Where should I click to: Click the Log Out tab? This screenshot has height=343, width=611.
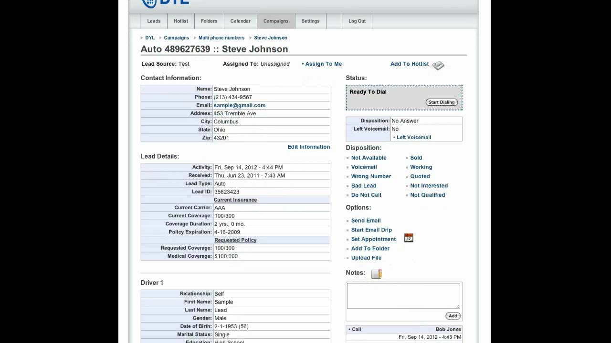pos(357,21)
